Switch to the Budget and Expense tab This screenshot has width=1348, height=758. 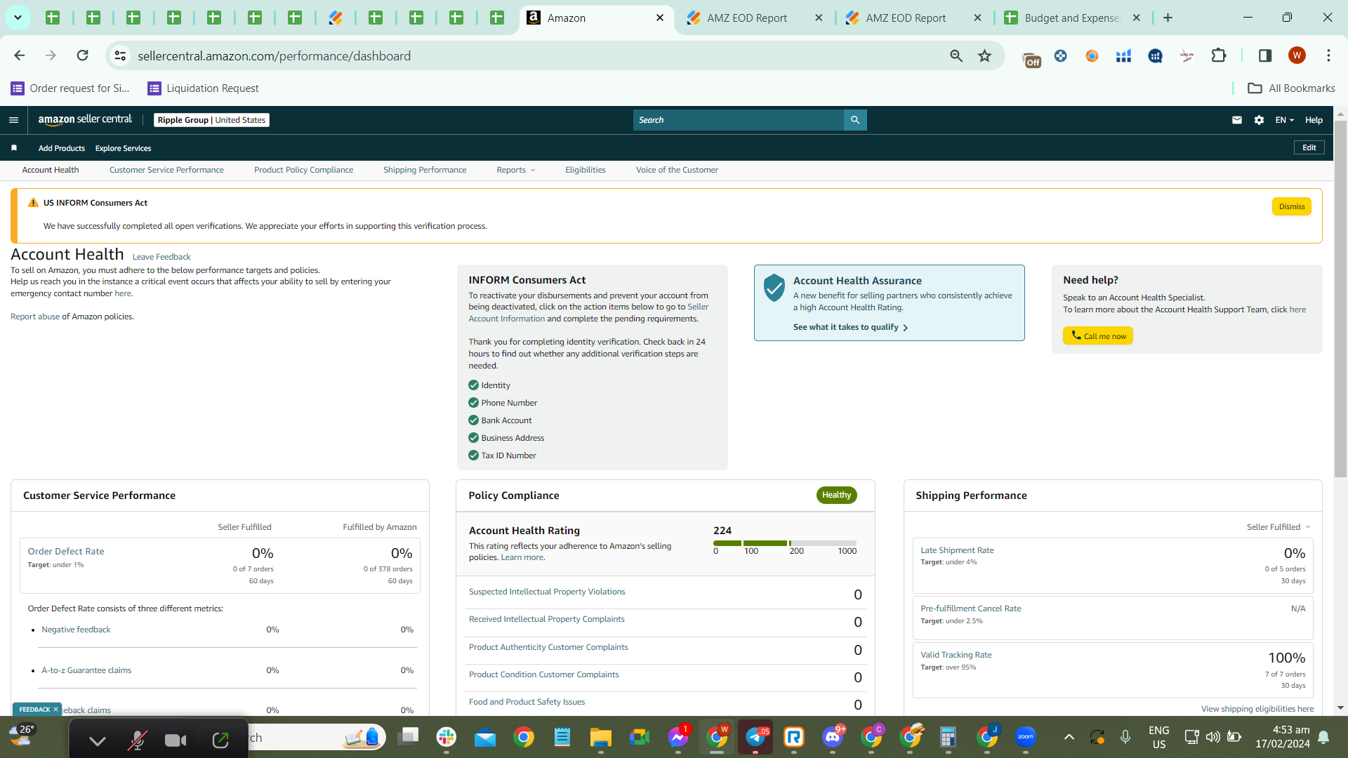tap(1072, 18)
